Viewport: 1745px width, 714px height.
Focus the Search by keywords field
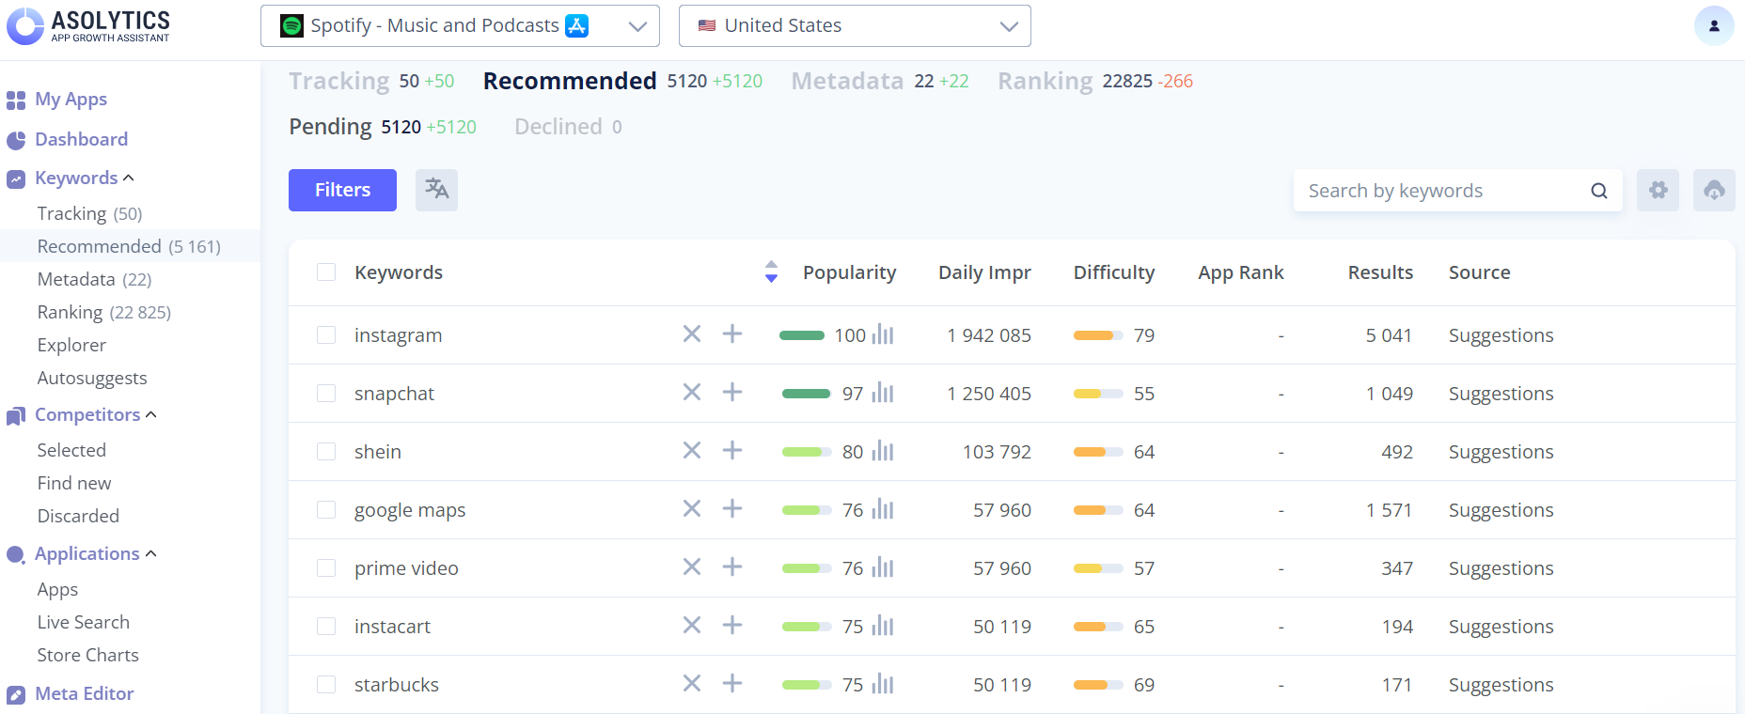pos(1458,191)
